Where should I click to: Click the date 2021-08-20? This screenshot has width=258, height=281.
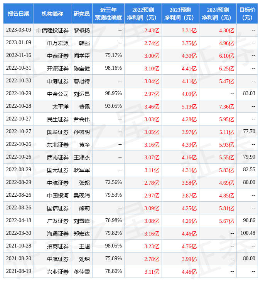19,259
